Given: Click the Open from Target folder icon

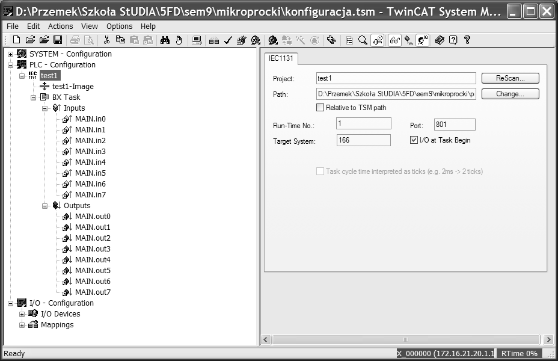Looking at the screenshot, I should (44, 40).
